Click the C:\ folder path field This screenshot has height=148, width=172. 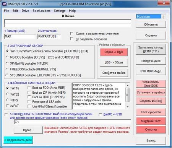tap(73, 122)
